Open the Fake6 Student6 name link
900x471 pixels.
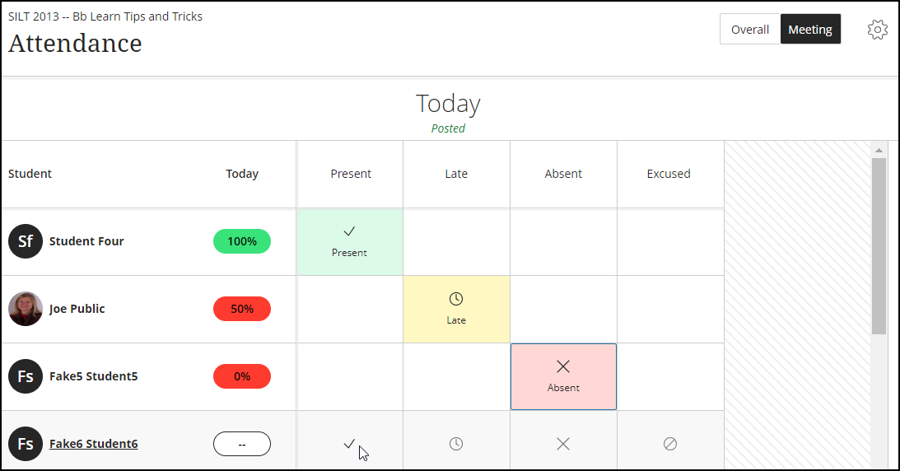point(93,444)
